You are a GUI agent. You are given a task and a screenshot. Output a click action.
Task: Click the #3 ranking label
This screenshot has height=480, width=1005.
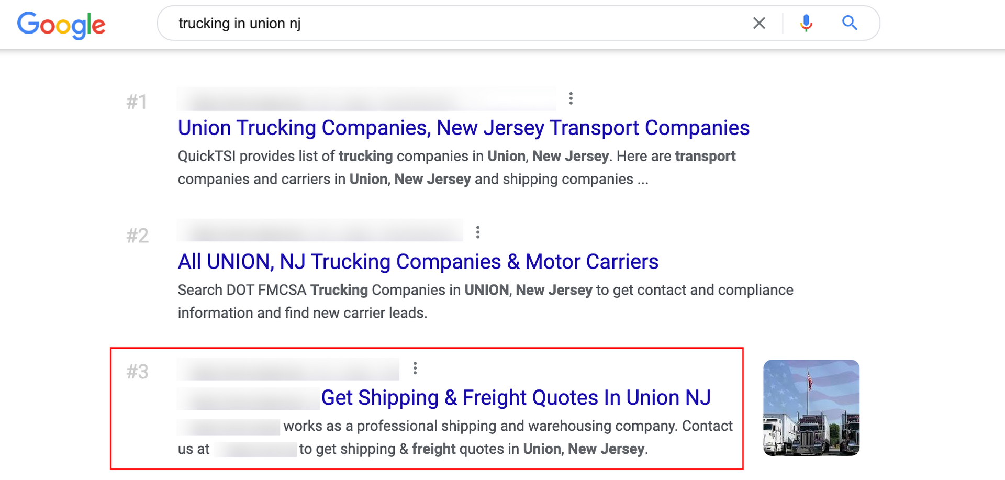(x=137, y=372)
